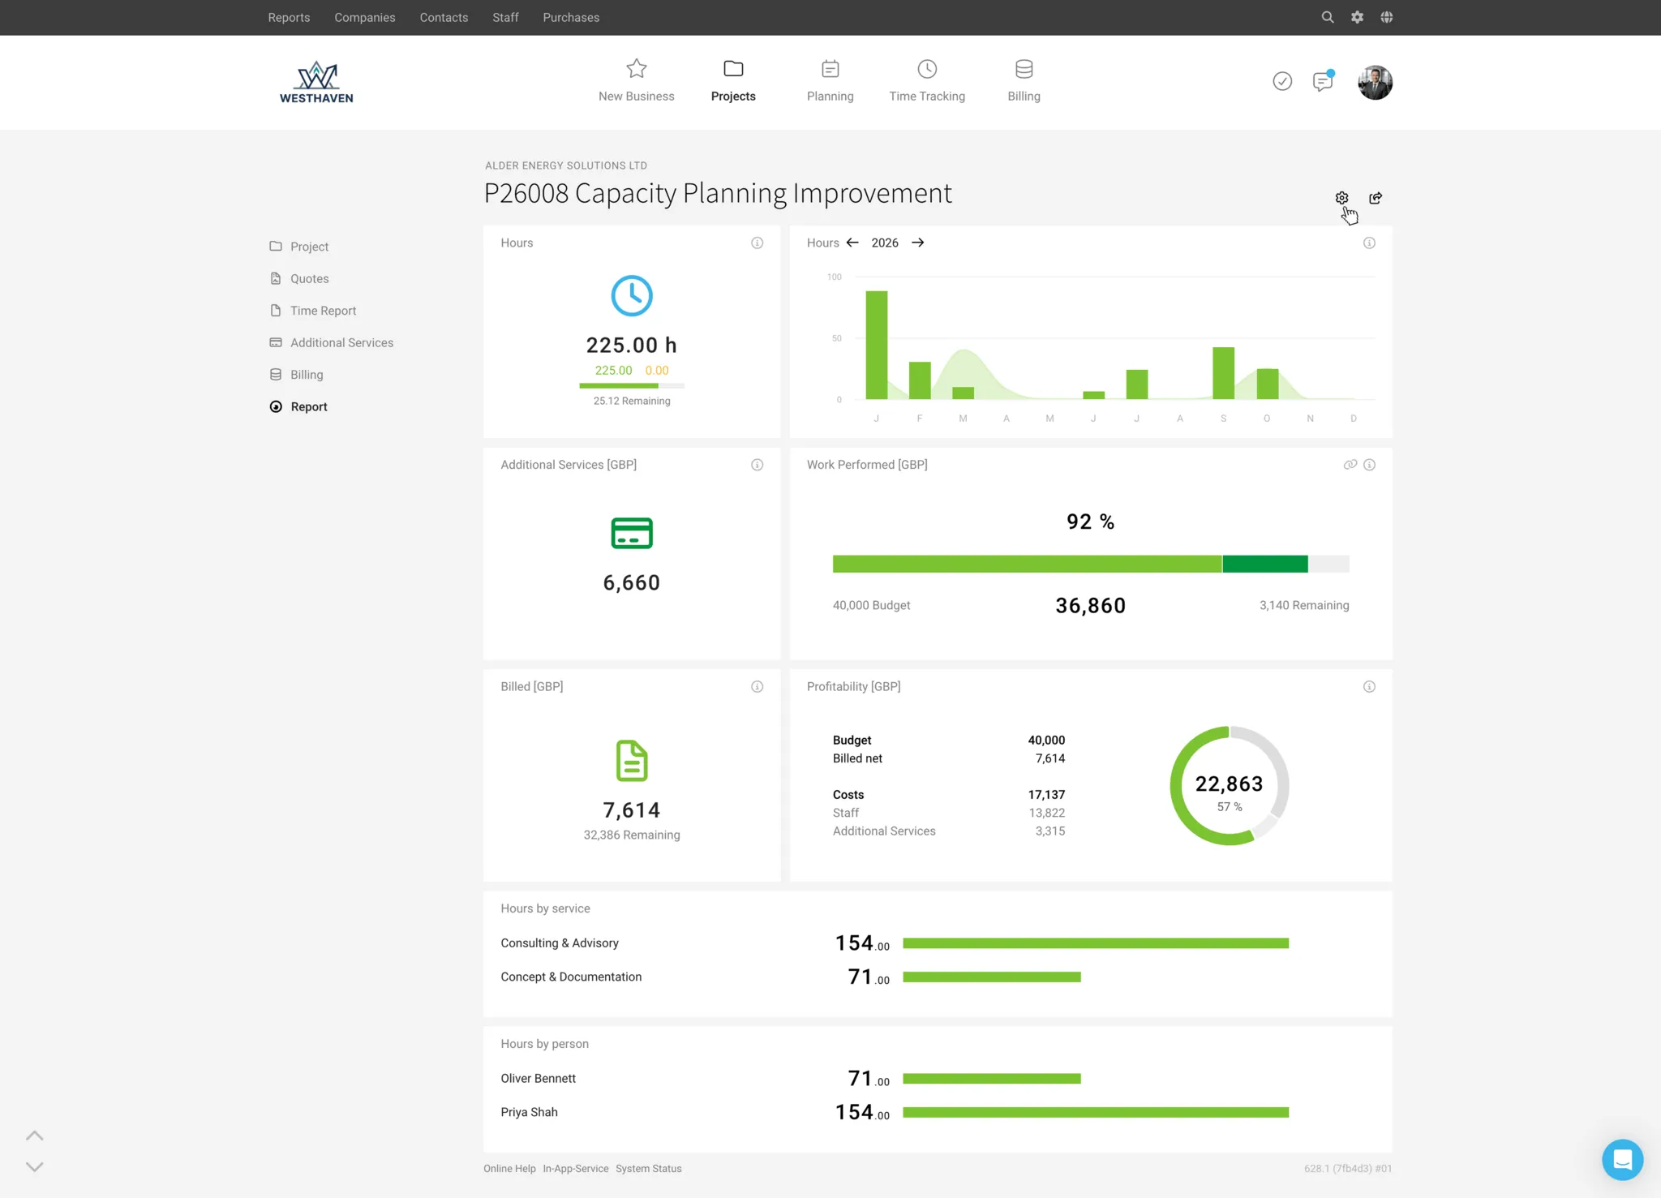The height and width of the screenshot is (1198, 1661).
Task: Collapse the page using bottom-left down chevron
Action: click(x=34, y=1167)
